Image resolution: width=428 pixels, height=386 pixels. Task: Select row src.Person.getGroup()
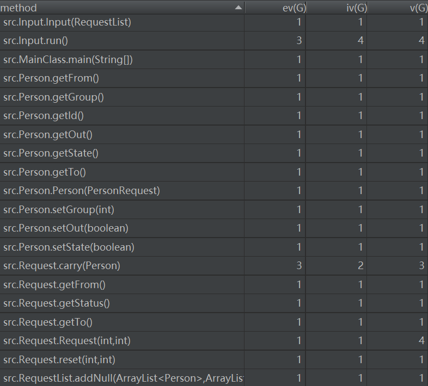[x=214, y=97]
